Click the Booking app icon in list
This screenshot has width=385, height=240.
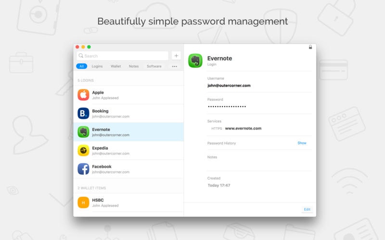click(x=83, y=113)
